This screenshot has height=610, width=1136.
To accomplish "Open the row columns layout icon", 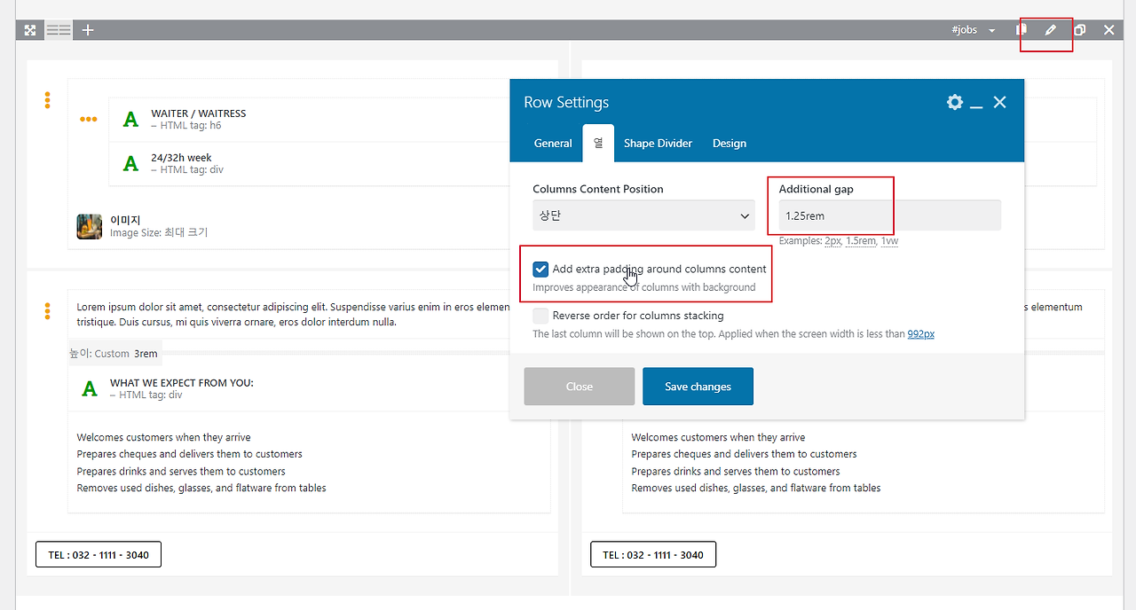I will coord(59,30).
